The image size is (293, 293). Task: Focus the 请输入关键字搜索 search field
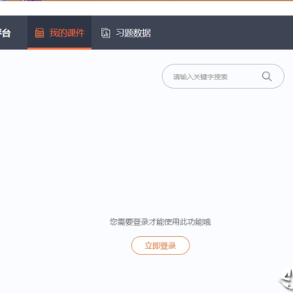click(223, 77)
